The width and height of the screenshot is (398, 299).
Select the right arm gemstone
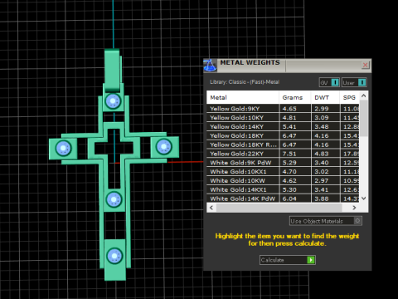coord(164,146)
